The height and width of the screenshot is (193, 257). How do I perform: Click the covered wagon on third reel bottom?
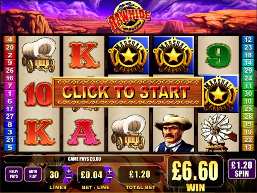click(128, 132)
